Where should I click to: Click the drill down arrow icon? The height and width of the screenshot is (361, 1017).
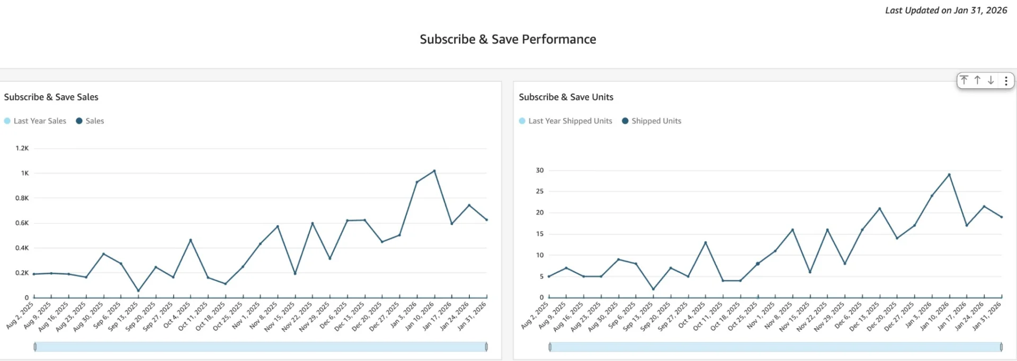[991, 80]
